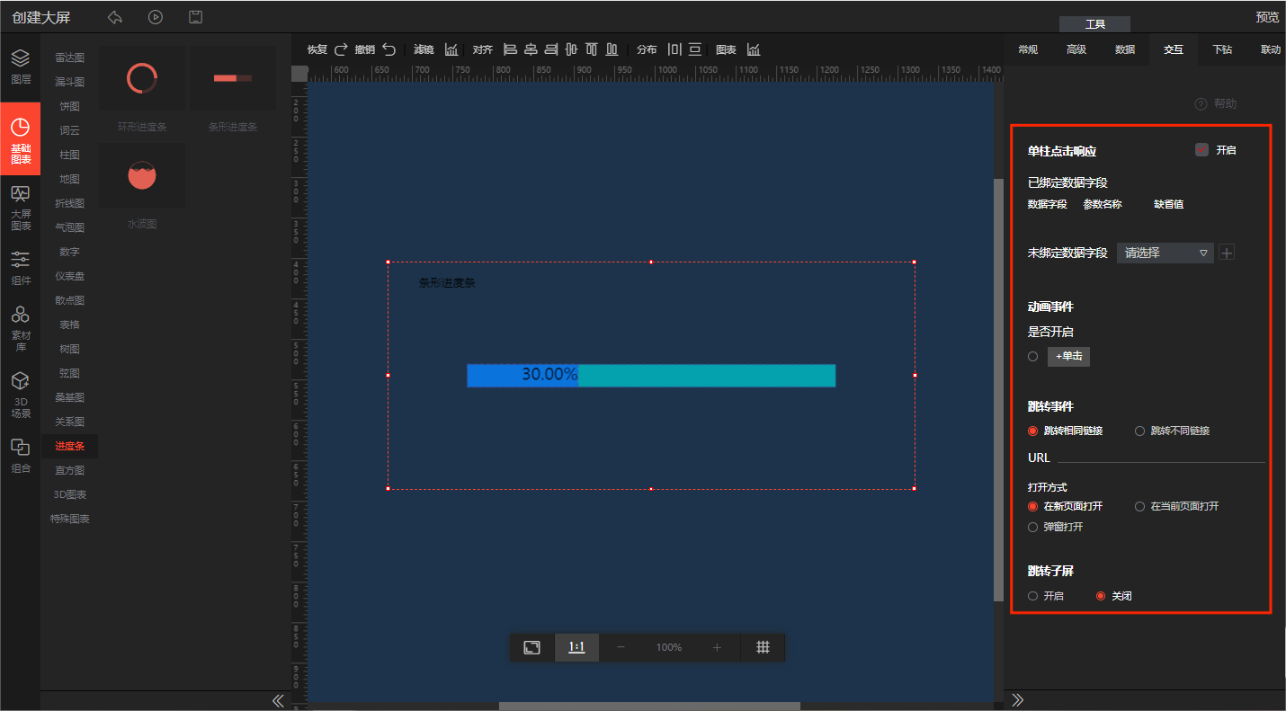Align elements to horizontal center
The image size is (1286, 711).
(531, 49)
